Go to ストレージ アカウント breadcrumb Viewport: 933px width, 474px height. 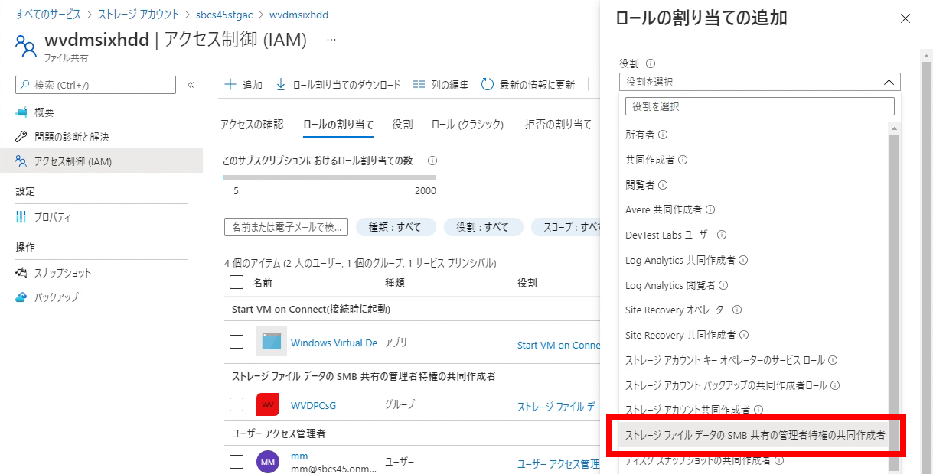(x=139, y=15)
